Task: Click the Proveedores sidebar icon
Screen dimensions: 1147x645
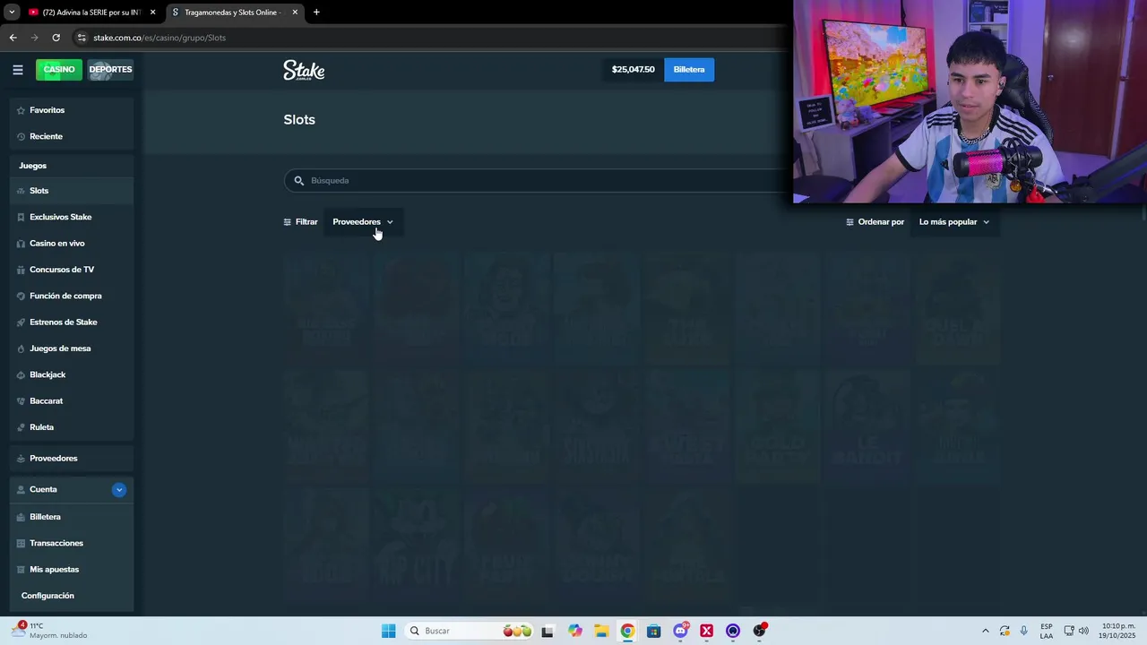Action: pyautogui.click(x=22, y=459)
